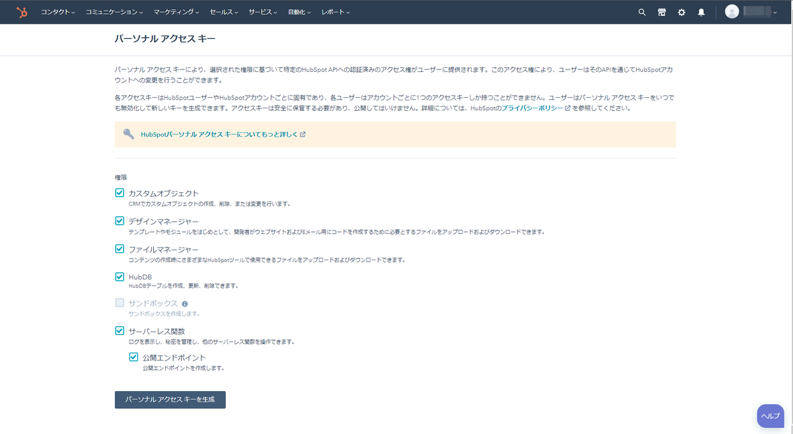The height and width of the screenshot is (434, 793).
Task: Click the CRMでカスタムオブジェクトの作成 description text
Action: [209, 204]
